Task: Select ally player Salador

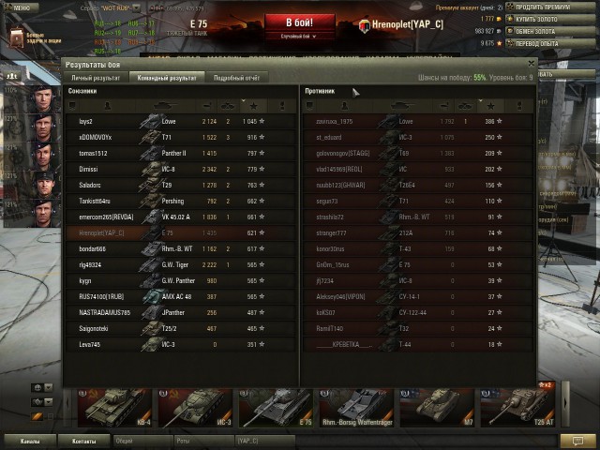Action: (x=180, y=186)
